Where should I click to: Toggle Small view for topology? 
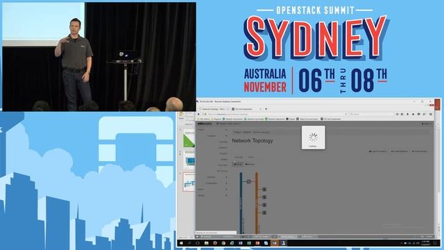[238, 164]
